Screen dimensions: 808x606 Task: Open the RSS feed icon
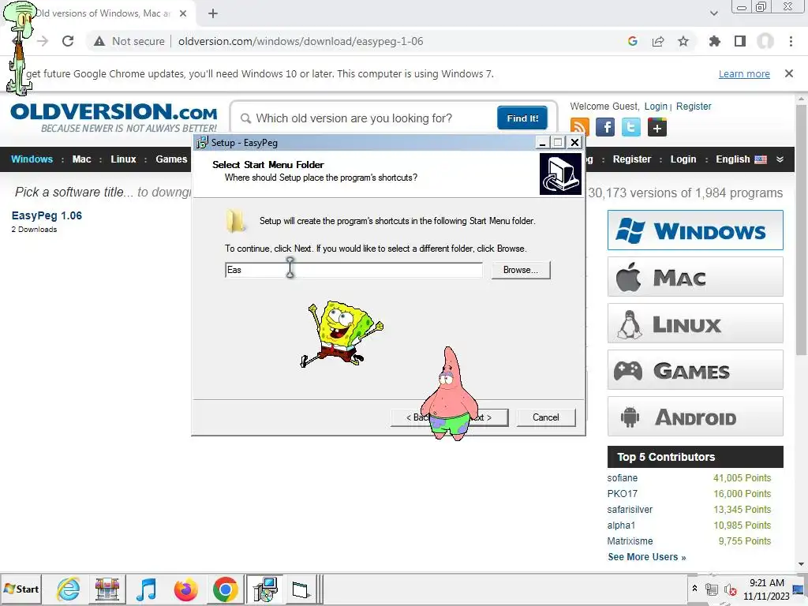(x=580, y=127)
